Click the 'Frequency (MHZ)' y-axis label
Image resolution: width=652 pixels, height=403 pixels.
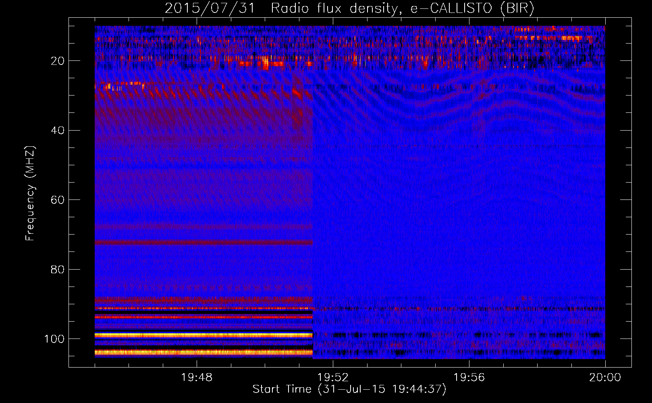pos(30,193)
